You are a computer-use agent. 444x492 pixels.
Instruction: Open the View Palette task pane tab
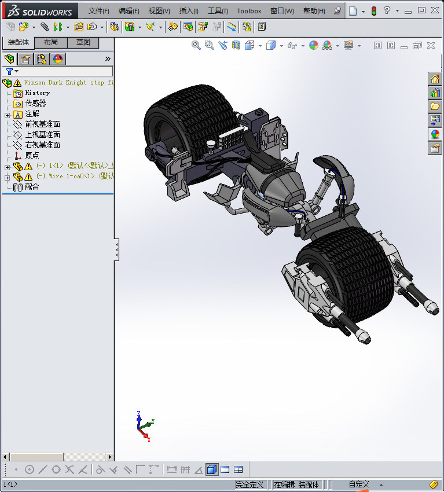click(x=435, y=120)
